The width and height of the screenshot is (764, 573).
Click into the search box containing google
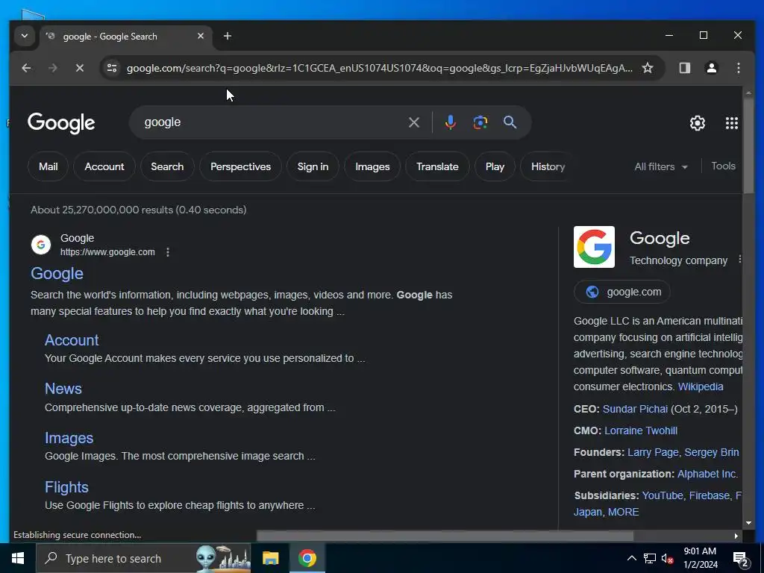pos(273,122)
